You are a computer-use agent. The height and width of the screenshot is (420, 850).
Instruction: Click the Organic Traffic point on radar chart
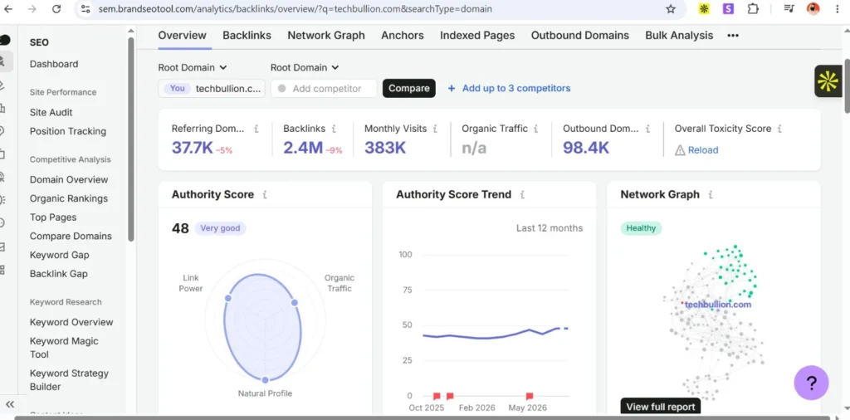point(295,302)
